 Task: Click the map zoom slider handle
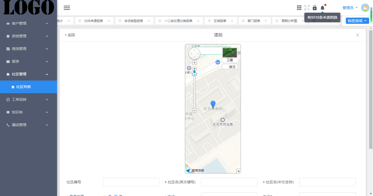[195, 74]
